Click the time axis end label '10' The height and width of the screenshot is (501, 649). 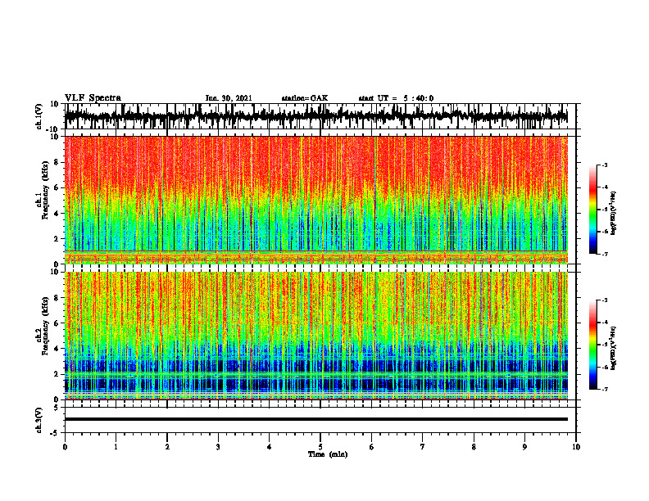pos(576,447)
